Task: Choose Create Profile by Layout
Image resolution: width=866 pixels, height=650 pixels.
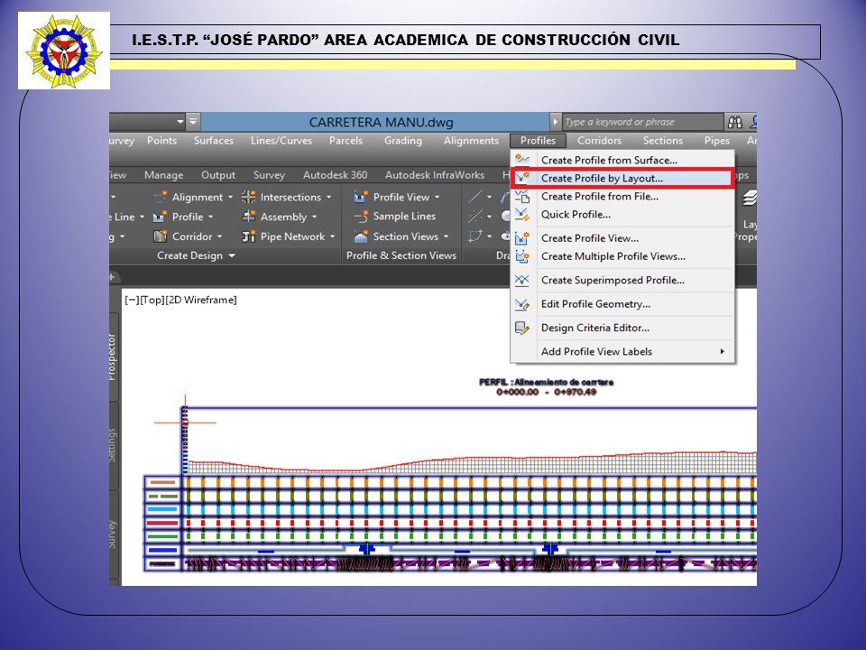Action: click(622, 178)
